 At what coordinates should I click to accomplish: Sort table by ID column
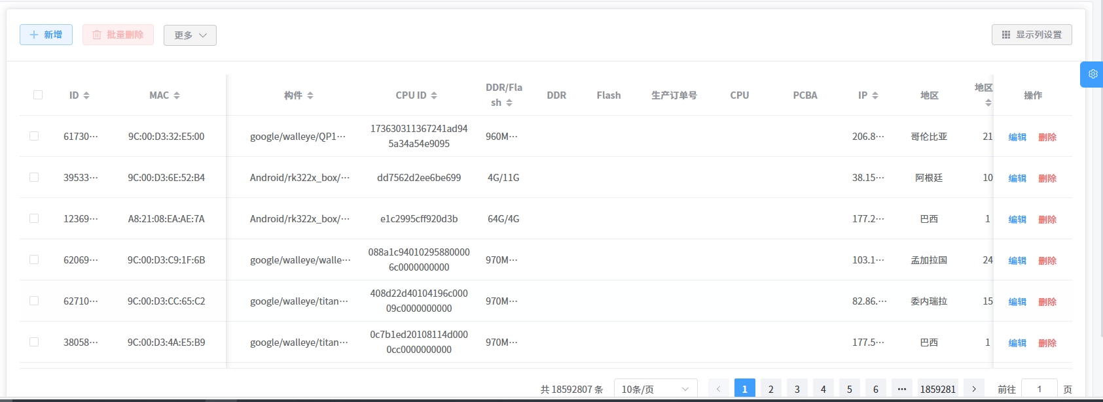pyautogui.click(x=86, y=95)
